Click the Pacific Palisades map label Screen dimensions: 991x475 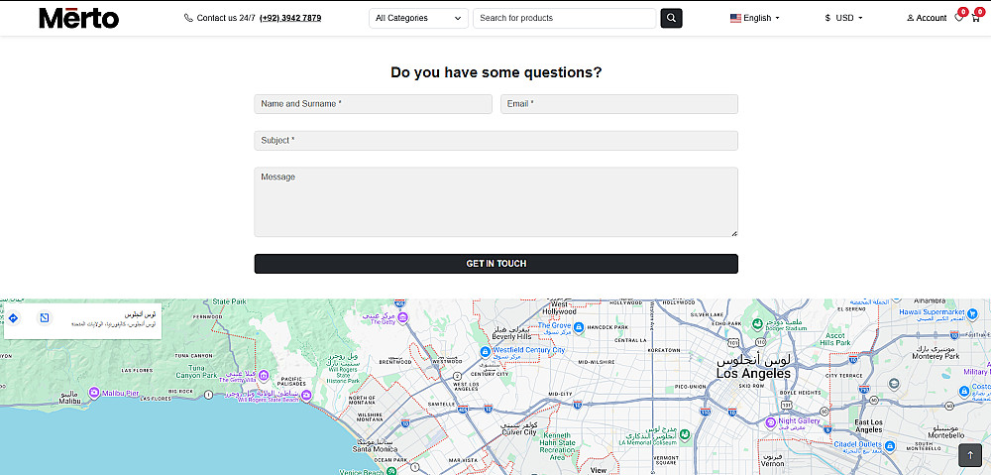click(290, 381)
